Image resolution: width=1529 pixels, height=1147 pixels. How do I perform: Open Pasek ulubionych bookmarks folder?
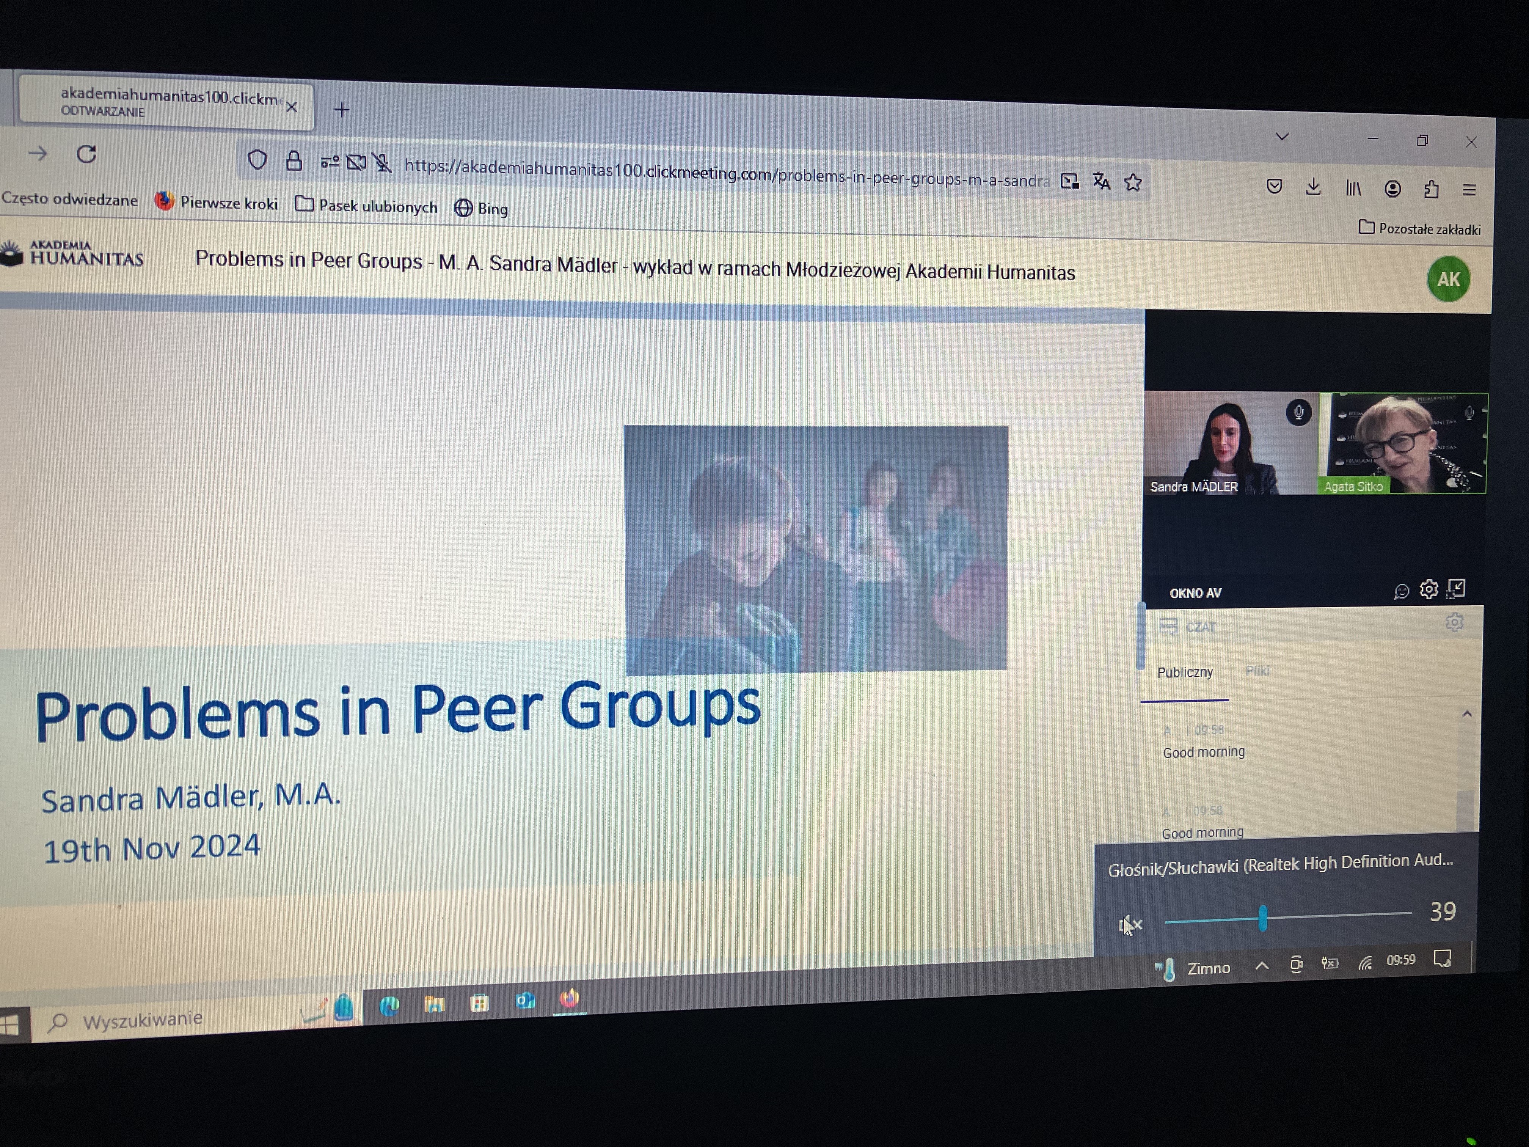(366, 206)
